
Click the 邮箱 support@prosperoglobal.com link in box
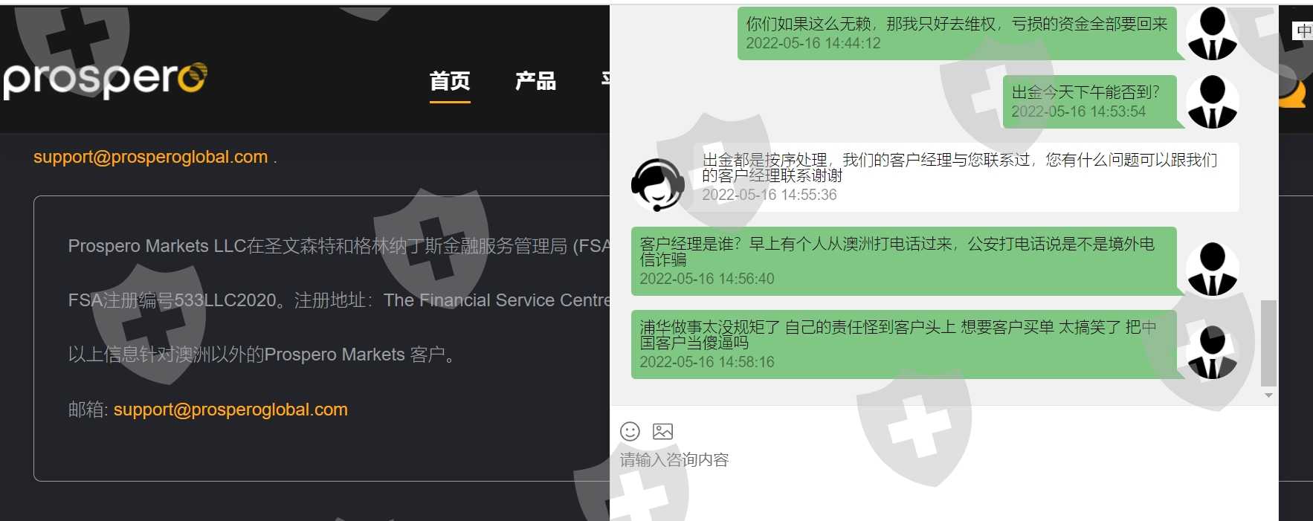(x=230, y=410)
